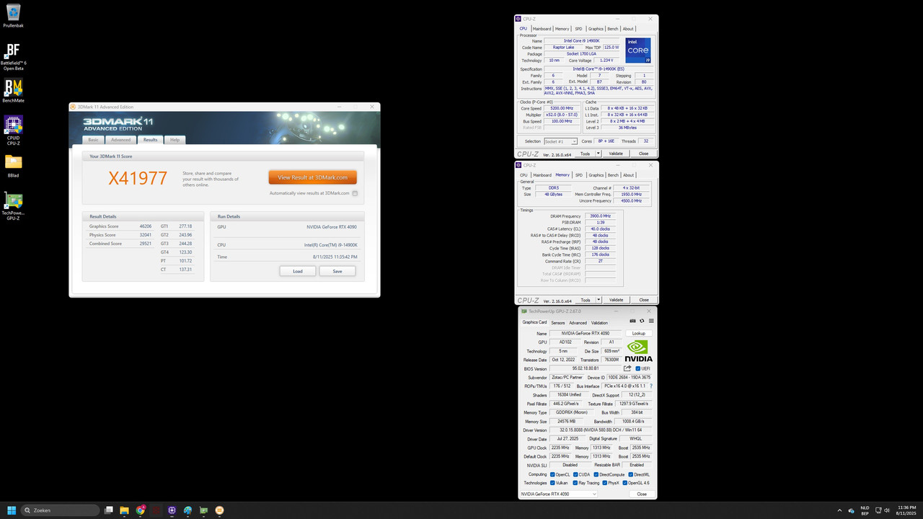Toggle the PhysX checkbox
This screenshot has height=519, width=923.
[605, 483]
